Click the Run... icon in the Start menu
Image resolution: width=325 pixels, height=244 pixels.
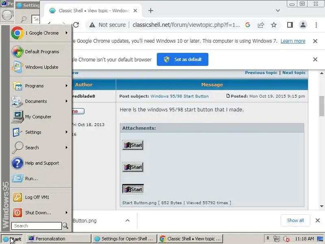coord(17,179)
